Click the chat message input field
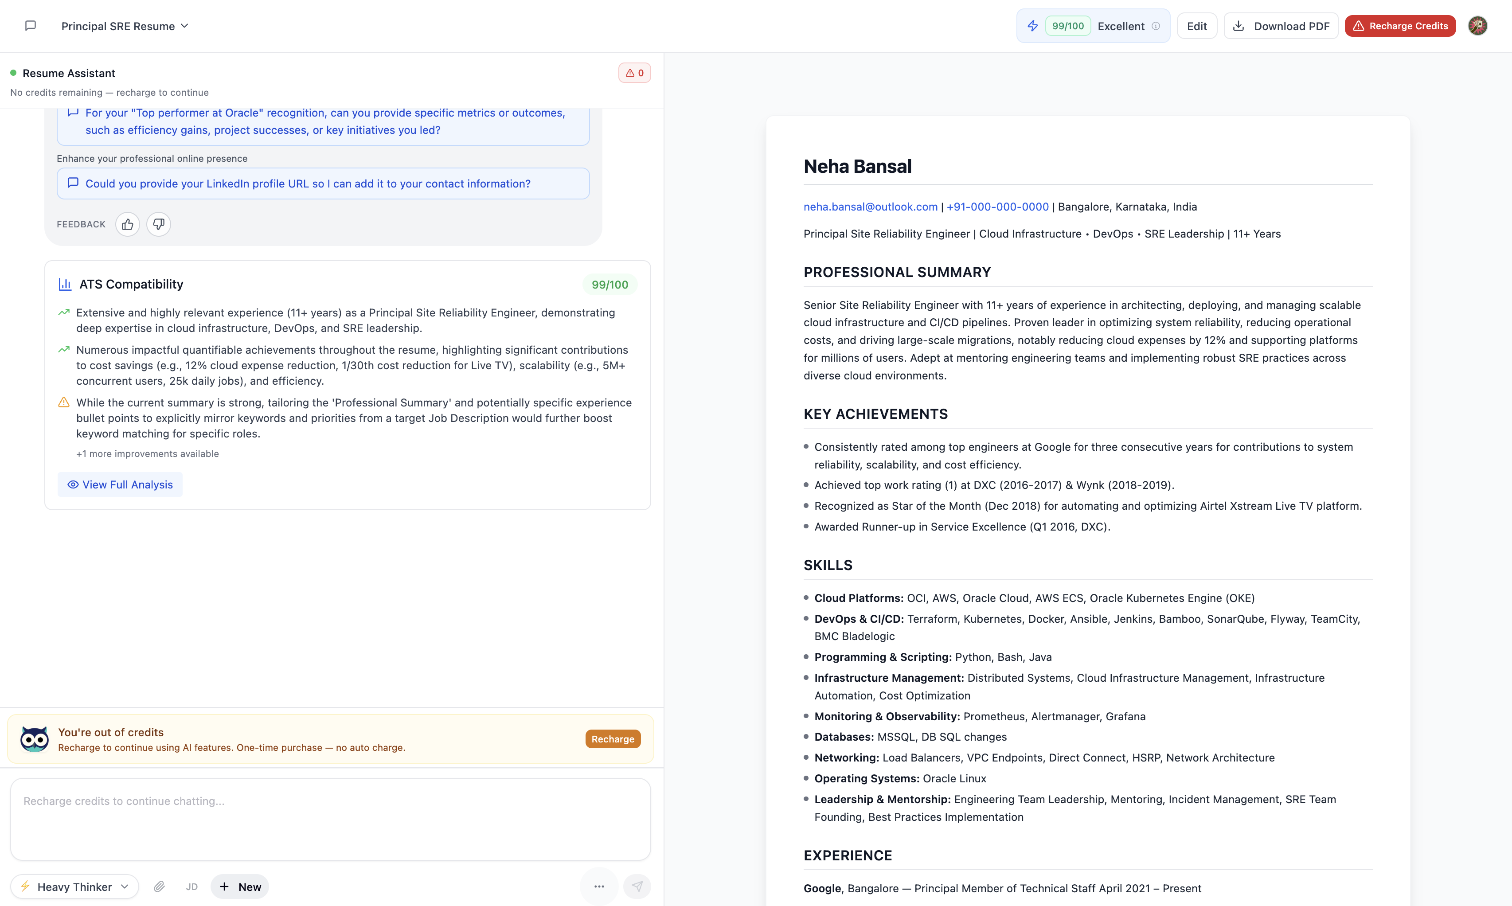 [330, 818]
